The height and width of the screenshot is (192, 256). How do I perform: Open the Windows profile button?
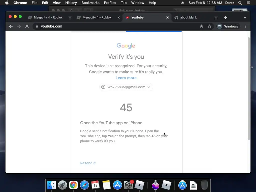(228, 26)
